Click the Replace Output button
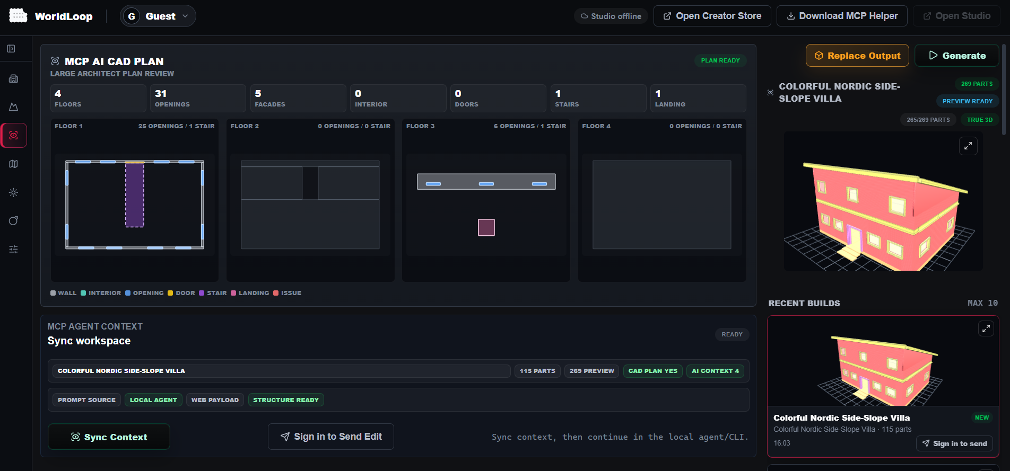The image size is (1010, 471). pos(857,56)
